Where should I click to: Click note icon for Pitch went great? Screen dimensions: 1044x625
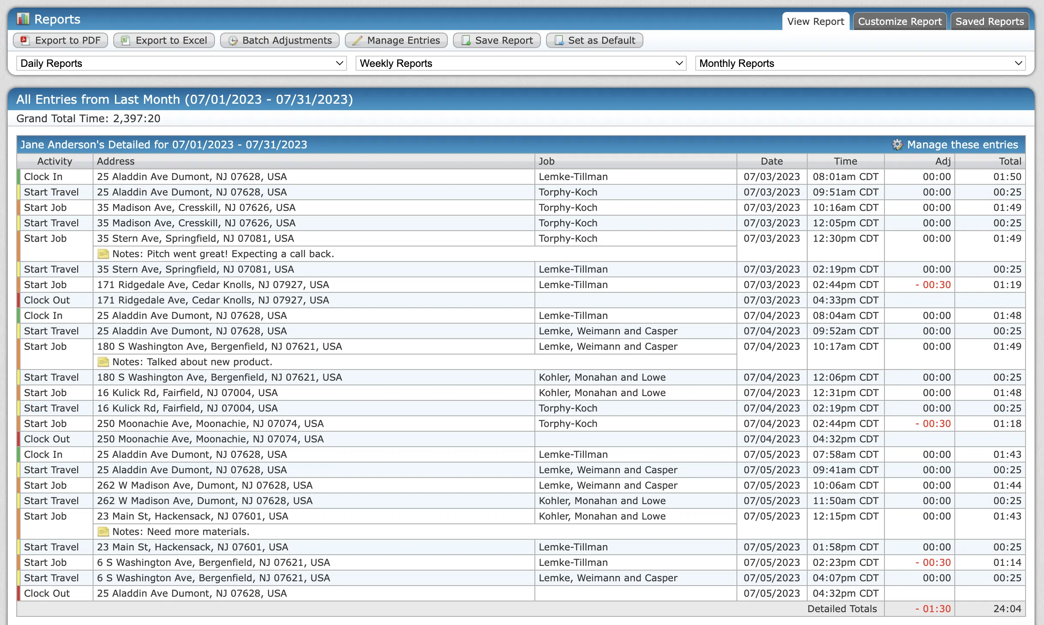(103, 254)
